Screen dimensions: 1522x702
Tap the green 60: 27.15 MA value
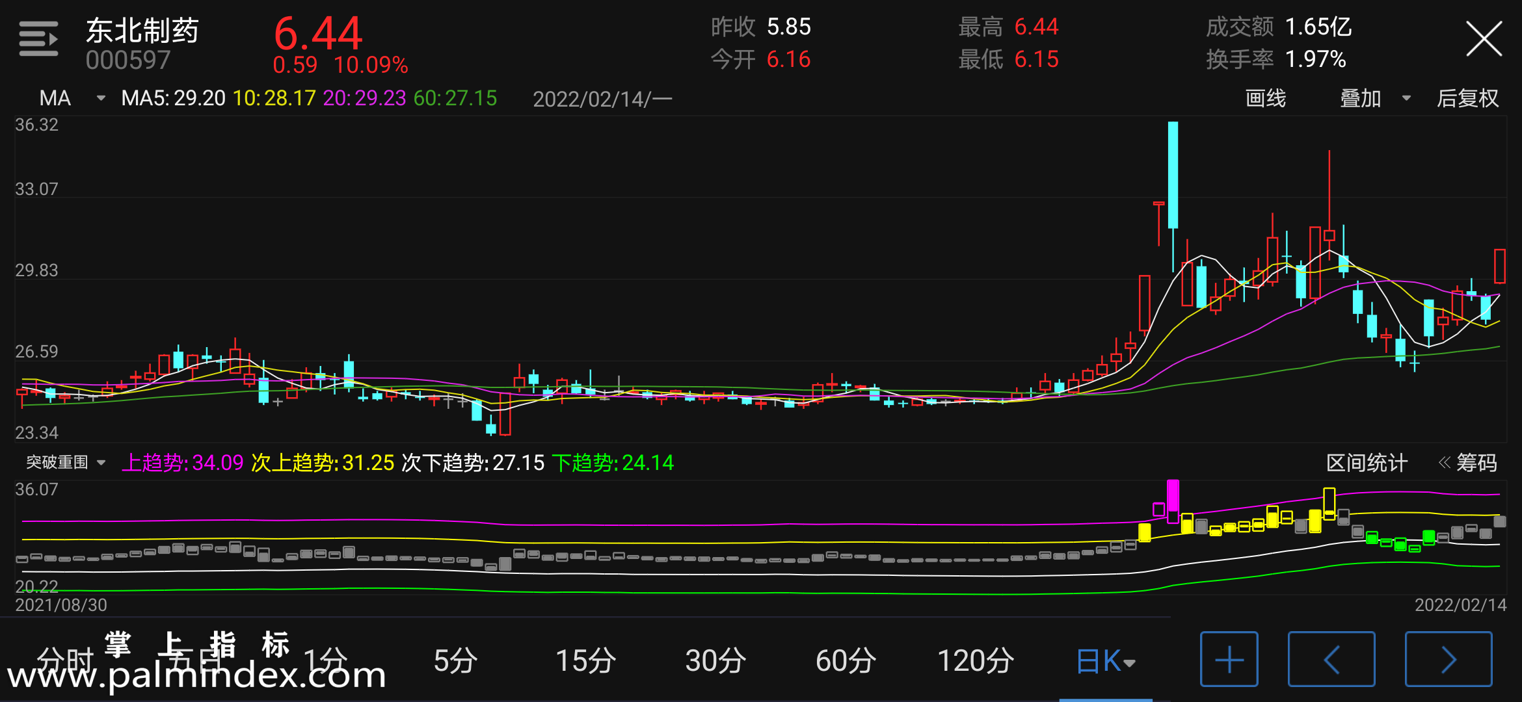point(455,98)
